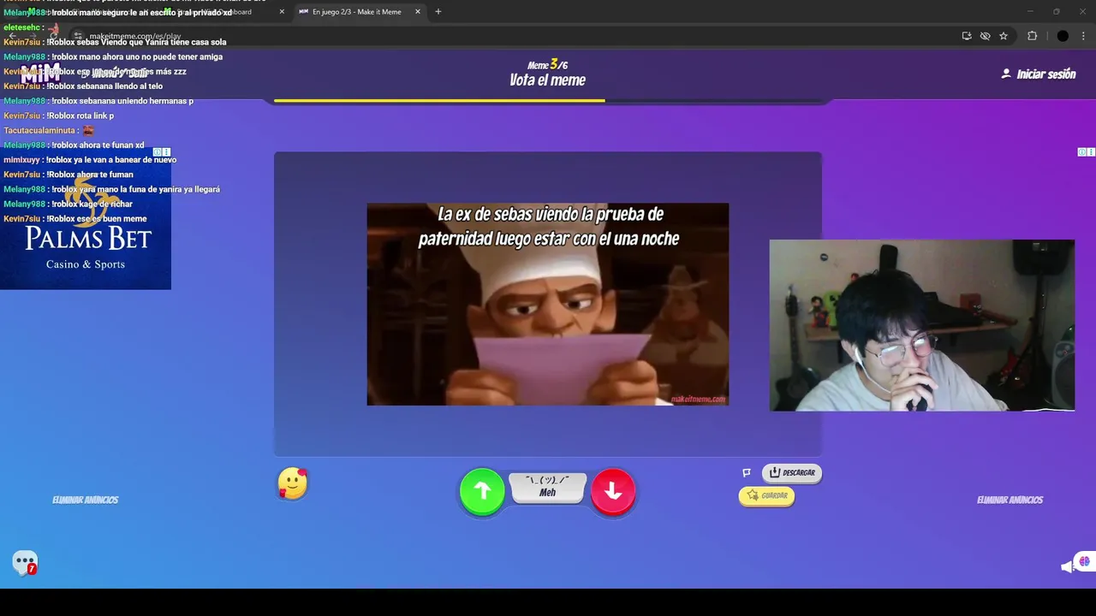Open the browser profile avatar
Viewport: 1096px width, 616px height.
(1063, 36)
